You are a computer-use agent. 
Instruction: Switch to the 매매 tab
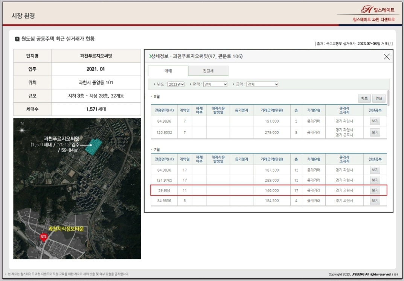tap(168, 71)
